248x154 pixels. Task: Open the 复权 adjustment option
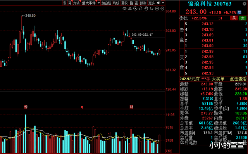(124, 3)
